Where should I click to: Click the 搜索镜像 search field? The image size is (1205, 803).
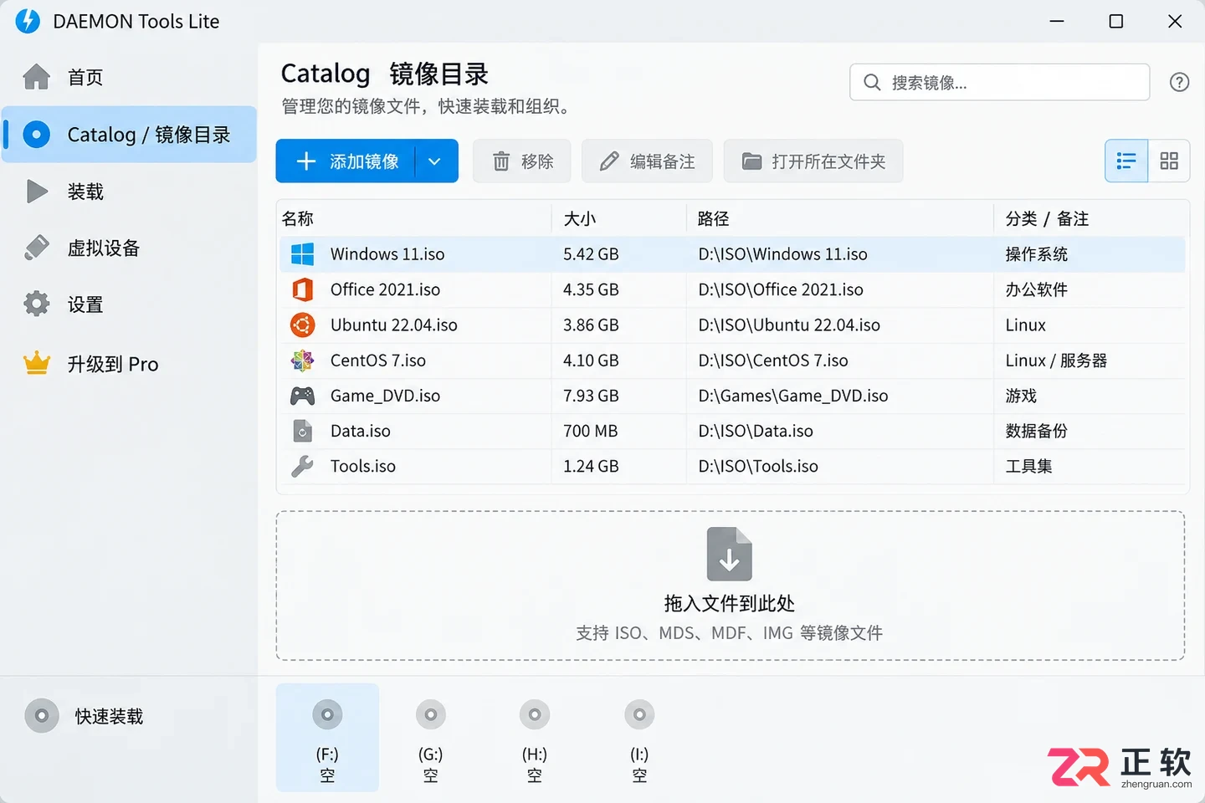1000,82
